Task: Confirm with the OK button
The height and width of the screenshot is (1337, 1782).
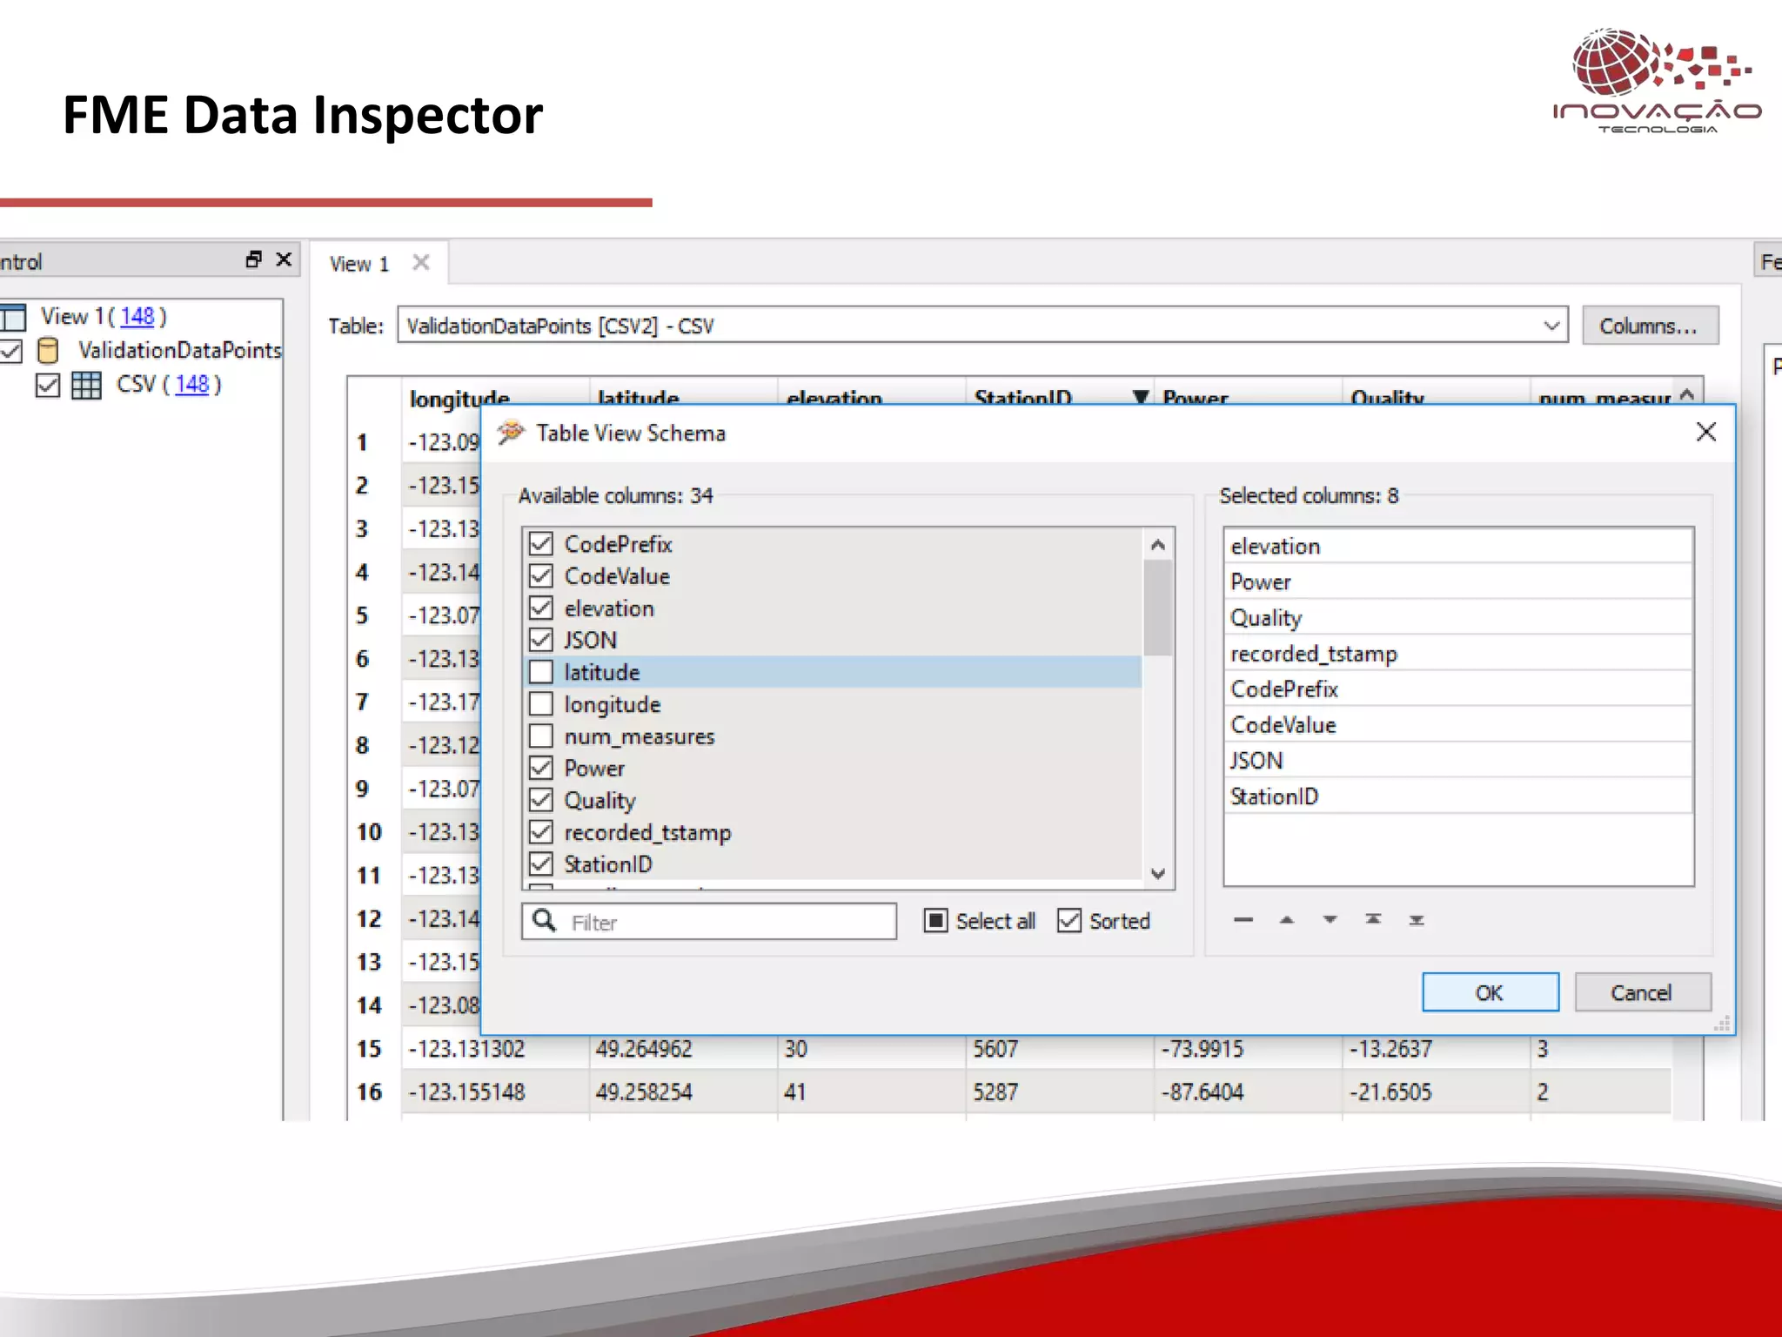Action: 1490,992
